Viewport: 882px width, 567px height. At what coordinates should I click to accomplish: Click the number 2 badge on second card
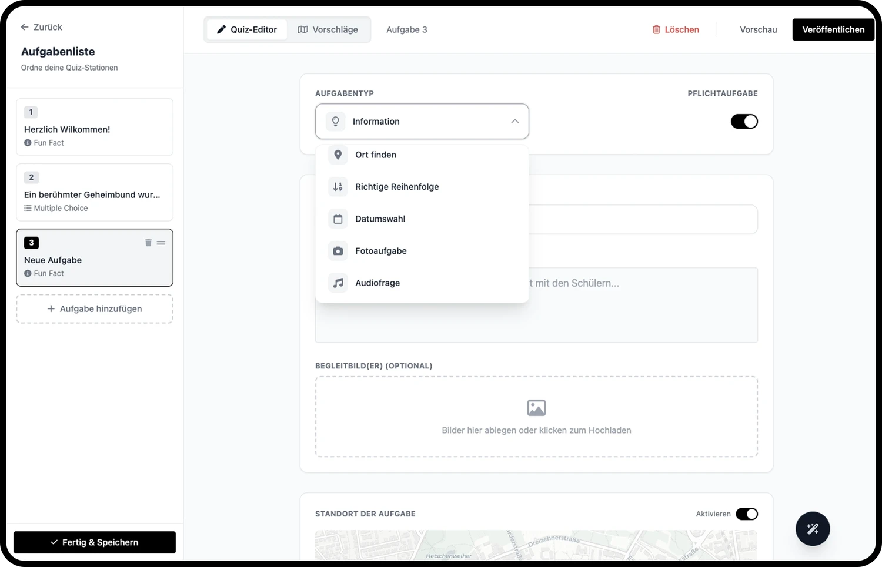[31, 177]
